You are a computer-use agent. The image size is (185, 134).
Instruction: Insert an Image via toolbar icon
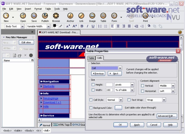tap(92, 16)
